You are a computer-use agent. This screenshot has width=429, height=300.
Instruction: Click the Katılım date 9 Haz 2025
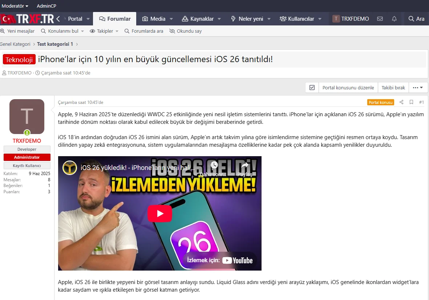[x=39, y=173]
